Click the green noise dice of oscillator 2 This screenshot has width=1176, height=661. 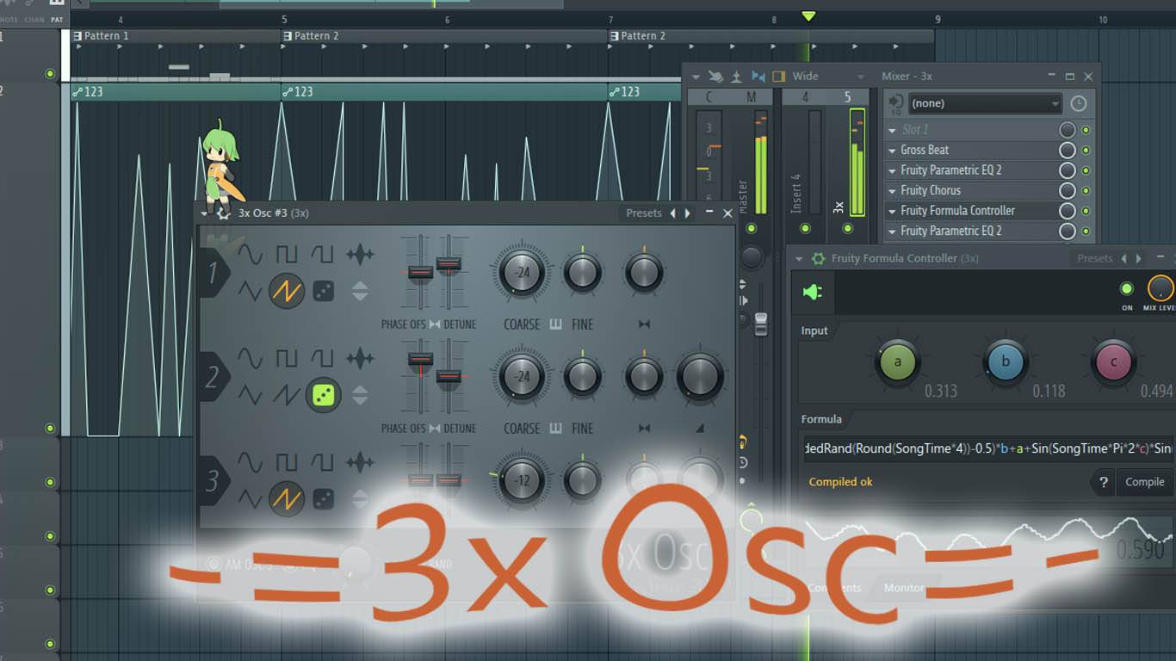click(x=323, y=395)
